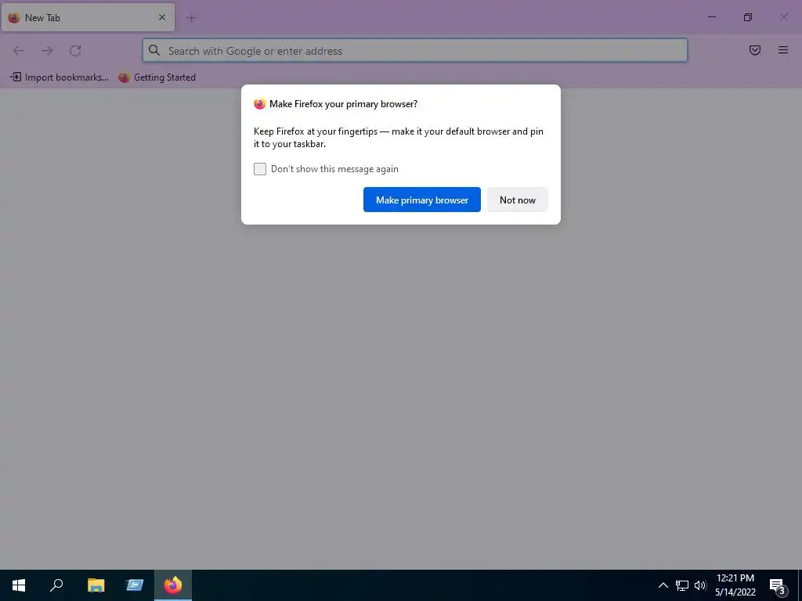The height and width of the screenshot is (601, 802).
Task: Open the clock showing 12:21 PM
Action: coord(735,585)
